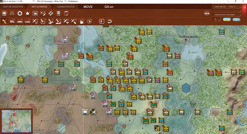Image resolution: width=247 pixels, height=134 pixels.
Task: Click the MOVE mode label
Action: click(x=88, y=7)
